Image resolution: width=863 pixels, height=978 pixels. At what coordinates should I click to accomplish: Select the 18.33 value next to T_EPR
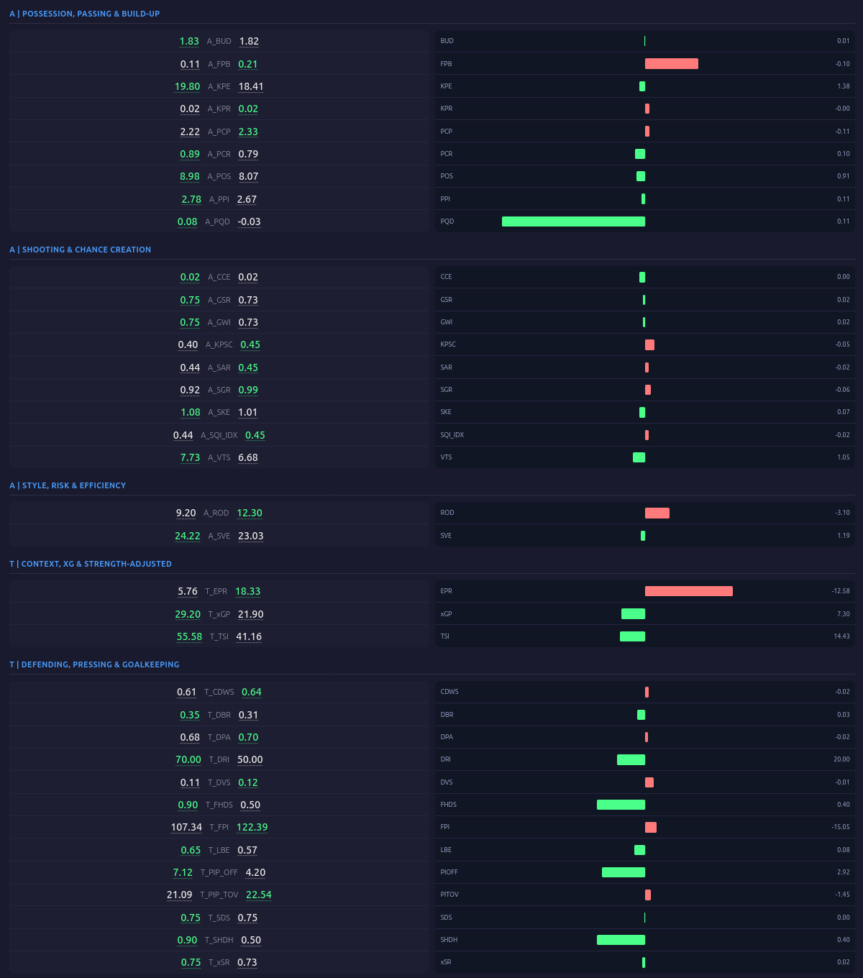pyautogui.click(x=248, y=591)
